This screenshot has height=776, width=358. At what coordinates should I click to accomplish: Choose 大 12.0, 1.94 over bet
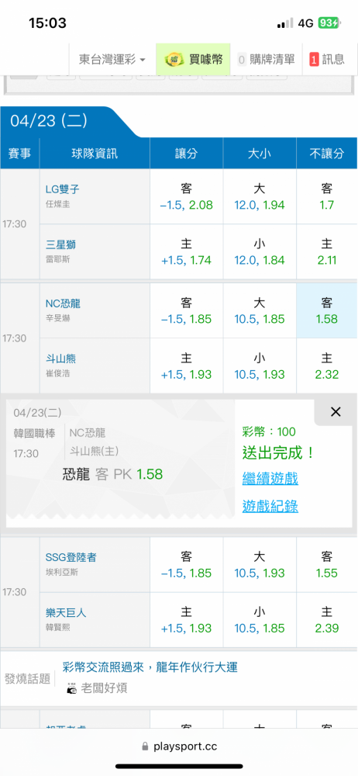[260, 197]
